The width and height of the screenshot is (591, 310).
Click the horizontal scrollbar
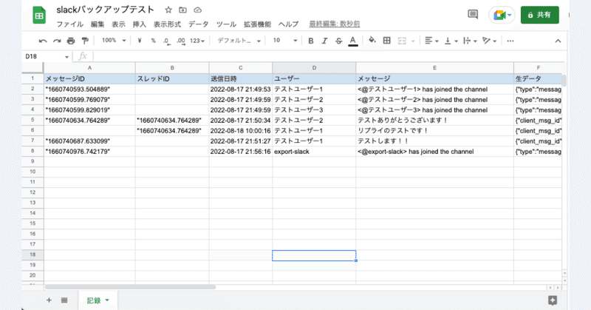(x=130, y=287)
